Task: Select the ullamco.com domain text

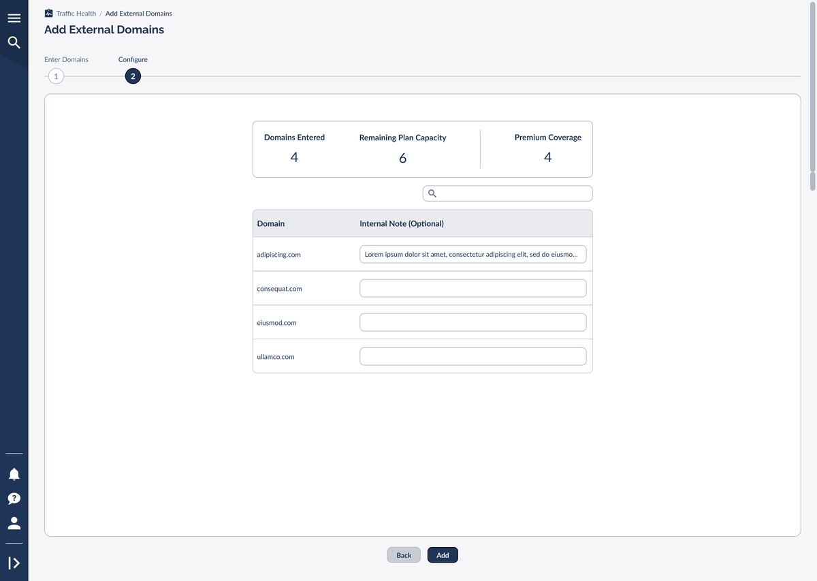Action: point(275,357)
